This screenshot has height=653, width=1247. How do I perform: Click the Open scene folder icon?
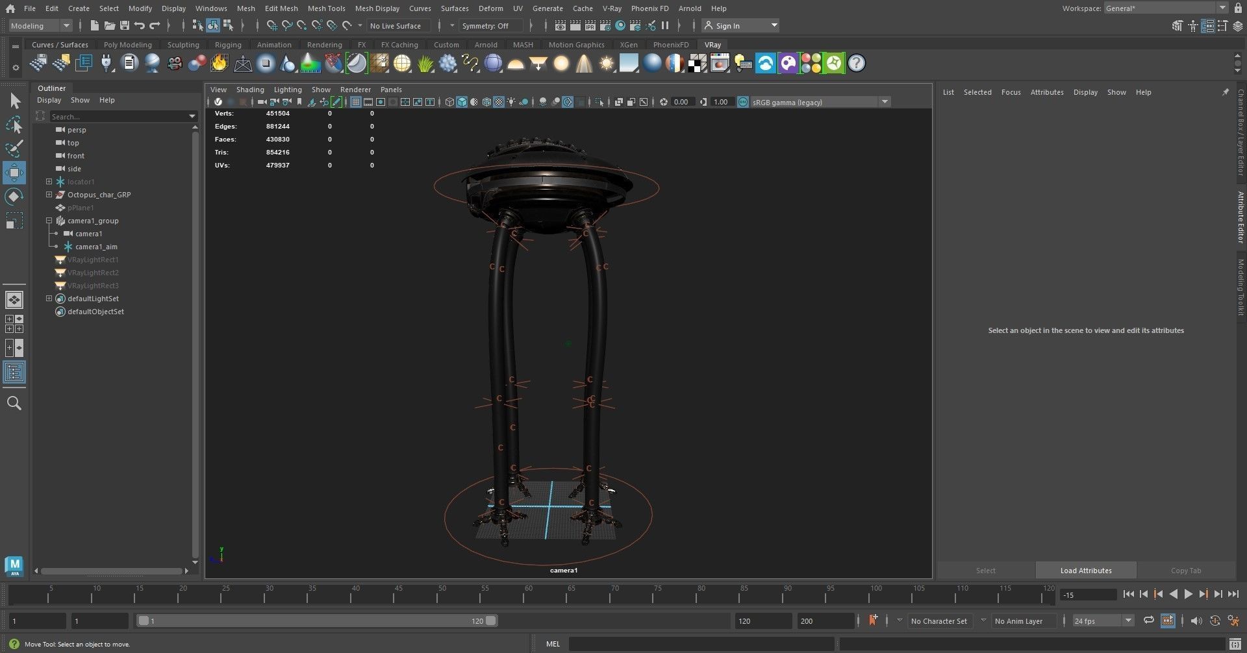(x=109, y=25)
